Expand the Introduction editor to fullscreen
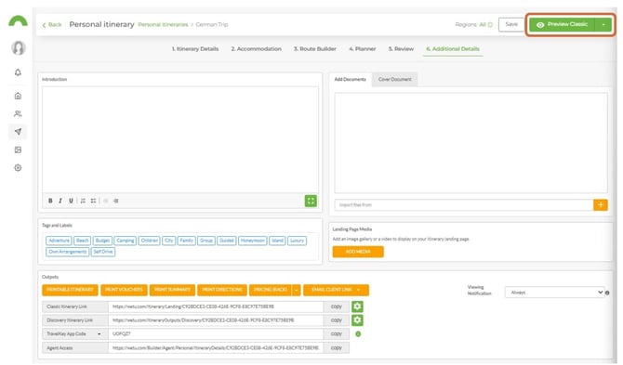The image size is (623, 365). [311, 201]
